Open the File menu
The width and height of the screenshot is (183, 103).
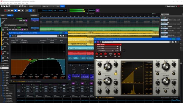tap(1, 4)
